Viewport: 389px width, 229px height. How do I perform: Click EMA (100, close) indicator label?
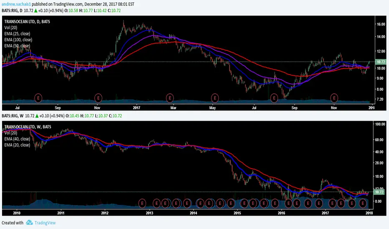tap(18, 40)
